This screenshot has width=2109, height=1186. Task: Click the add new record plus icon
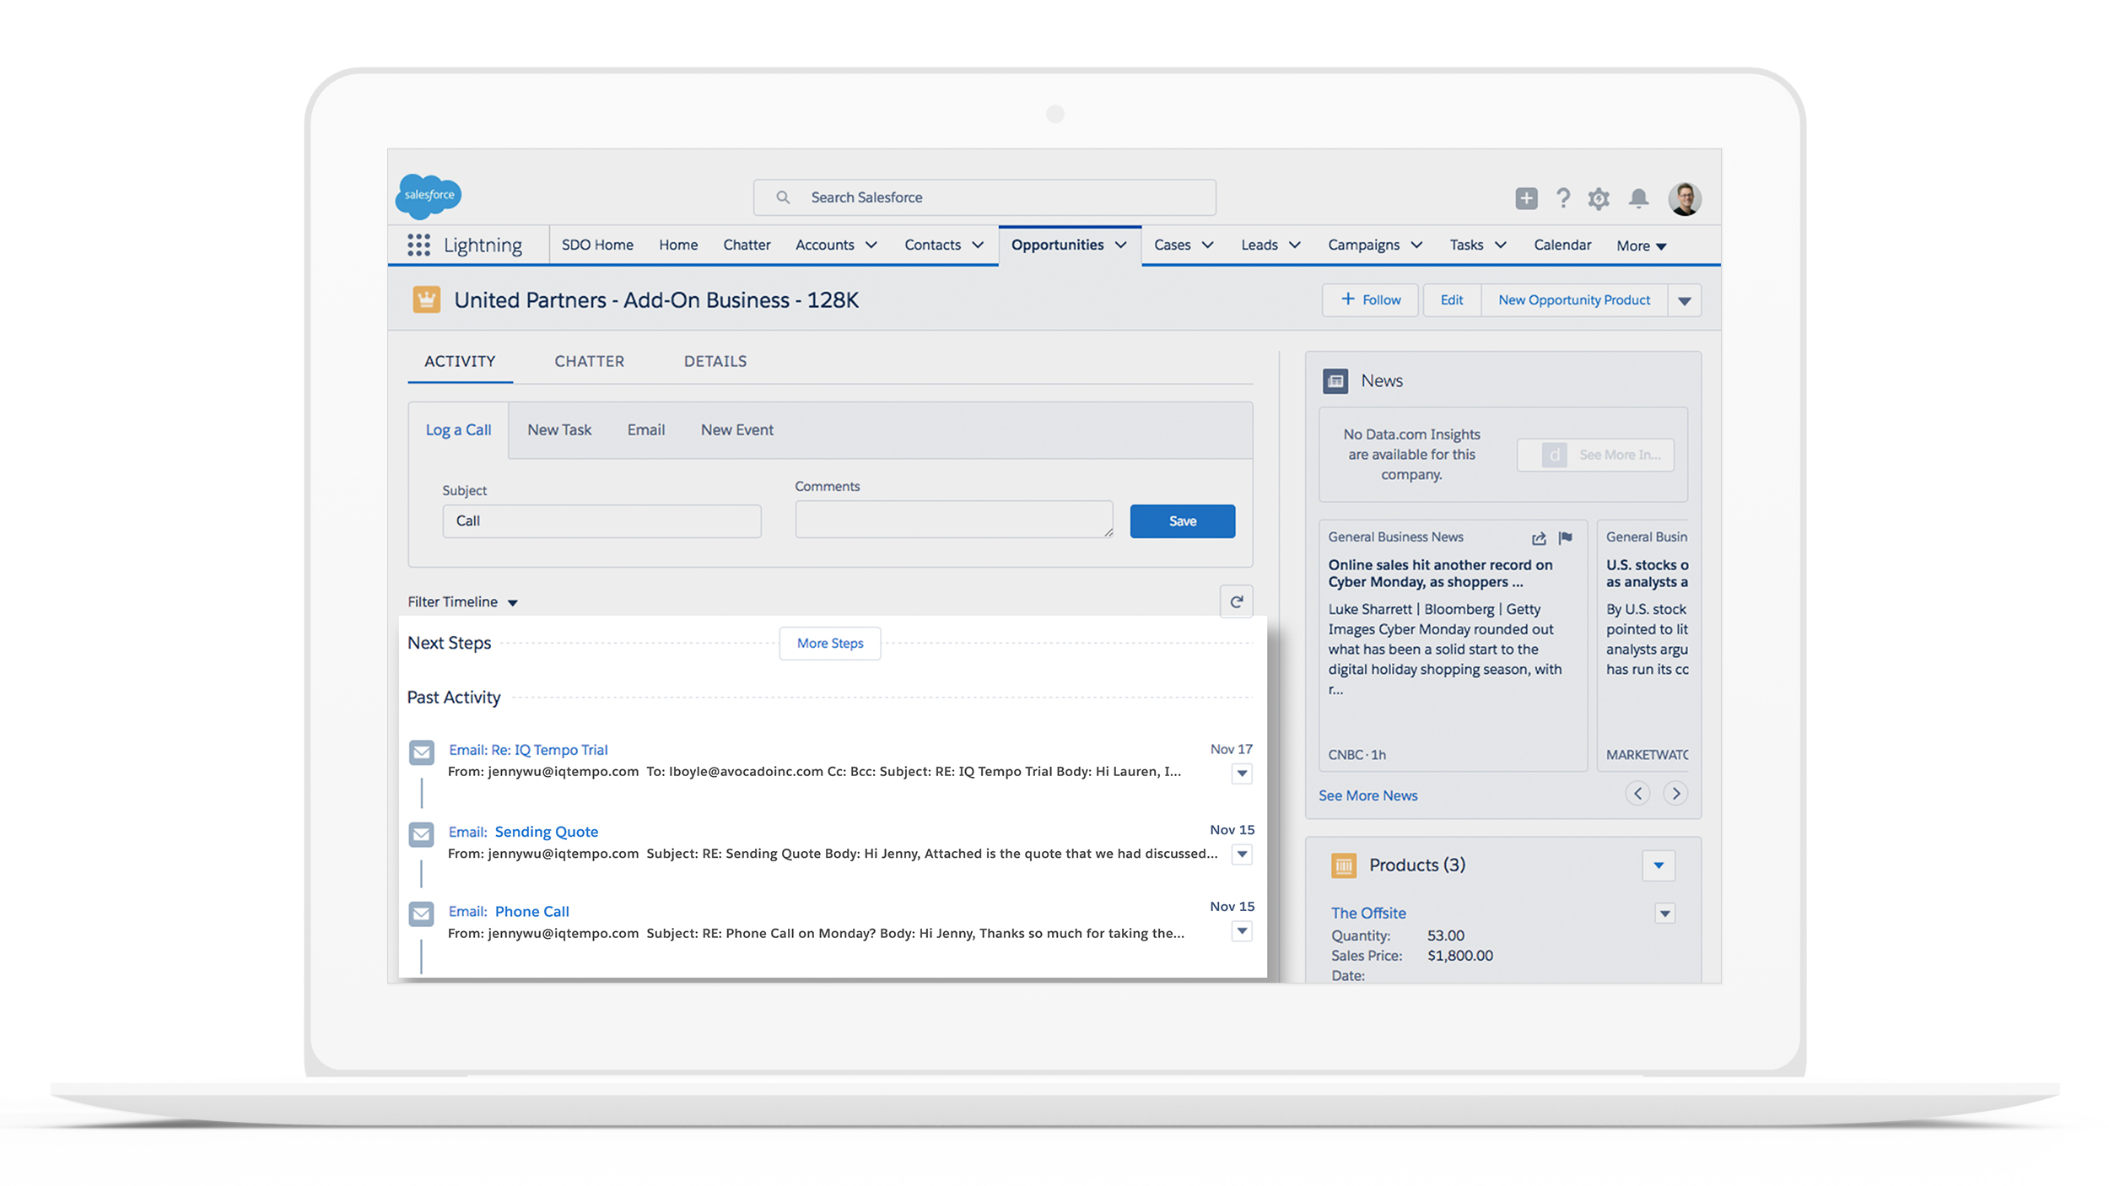point(1527,198)
